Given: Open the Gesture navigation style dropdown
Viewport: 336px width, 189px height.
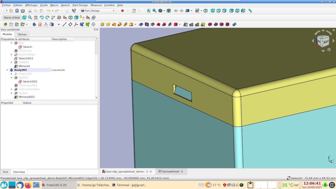Looking at the screenshot, I should pos(295,178).
